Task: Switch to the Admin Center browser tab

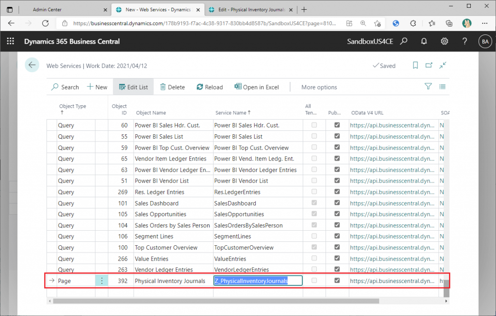Action: pos(47,10)
